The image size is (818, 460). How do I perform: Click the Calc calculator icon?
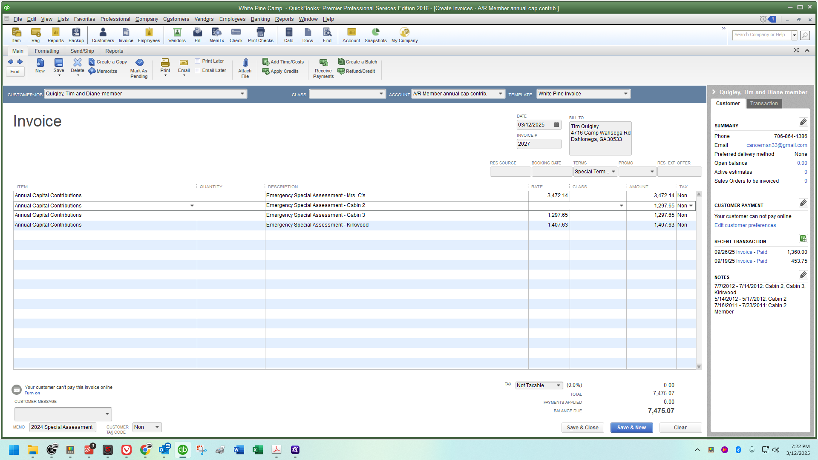coord(288,34)
